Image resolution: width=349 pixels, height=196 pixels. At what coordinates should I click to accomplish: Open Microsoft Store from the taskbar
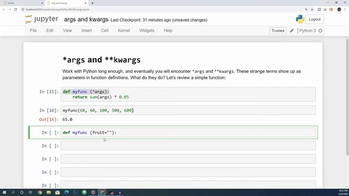coord(57,192)
